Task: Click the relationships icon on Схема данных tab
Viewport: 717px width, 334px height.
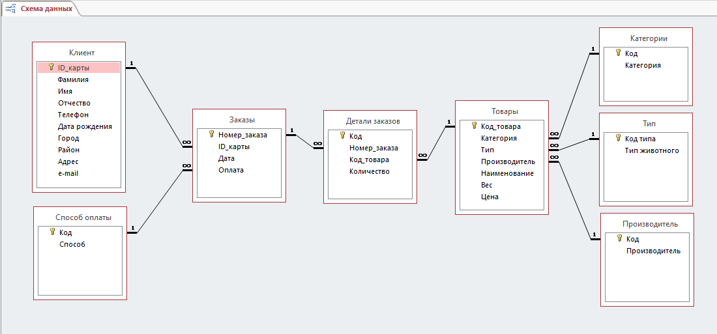Action: click(10, 8)
